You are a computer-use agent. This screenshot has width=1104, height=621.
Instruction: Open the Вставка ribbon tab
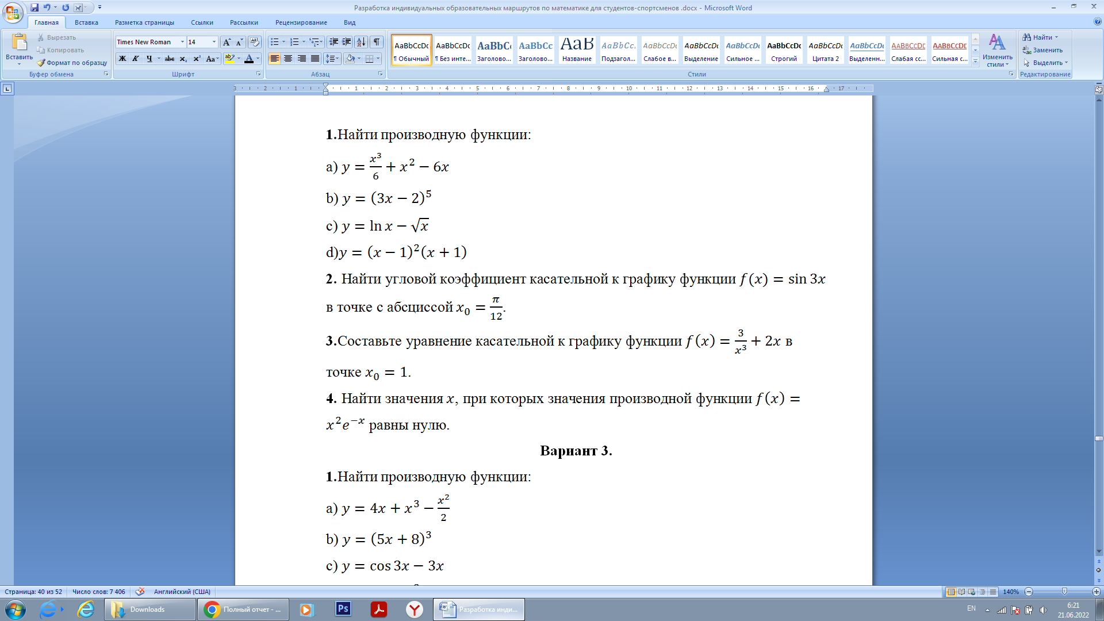(86, 22)
